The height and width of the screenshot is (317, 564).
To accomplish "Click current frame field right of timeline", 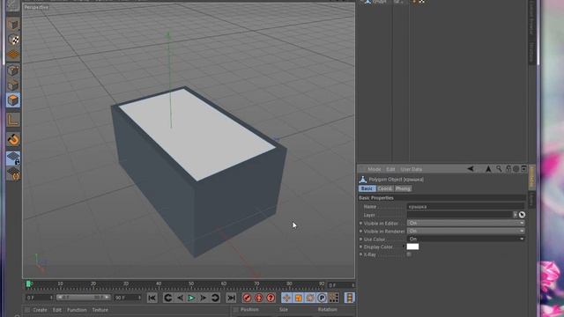I will click(x=341, y=285).
